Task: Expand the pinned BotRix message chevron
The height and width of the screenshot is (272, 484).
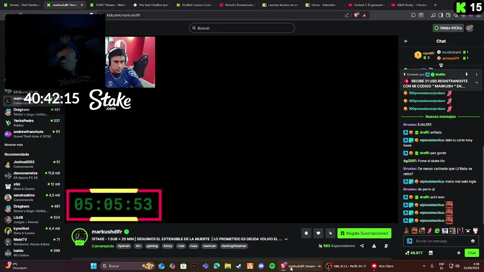Action: point(476,82)
